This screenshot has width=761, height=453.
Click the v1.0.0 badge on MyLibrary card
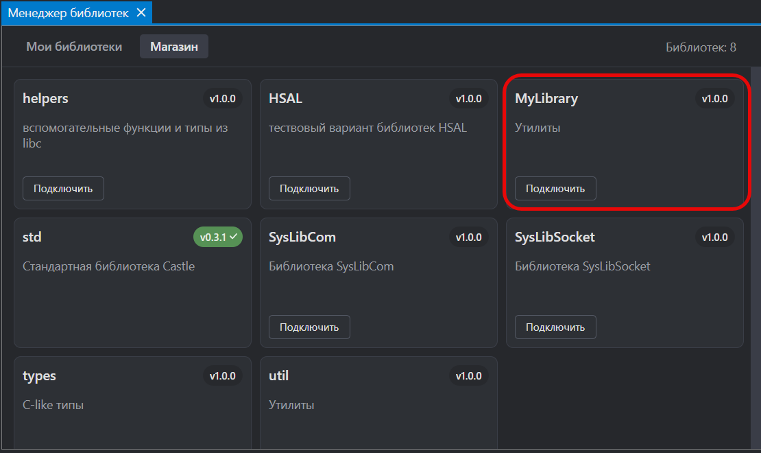tap(714, 99)
